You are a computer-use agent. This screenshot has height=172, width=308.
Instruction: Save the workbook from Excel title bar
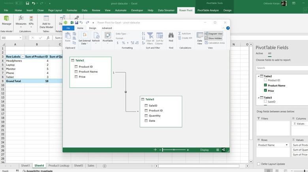(x=27, y=3)
